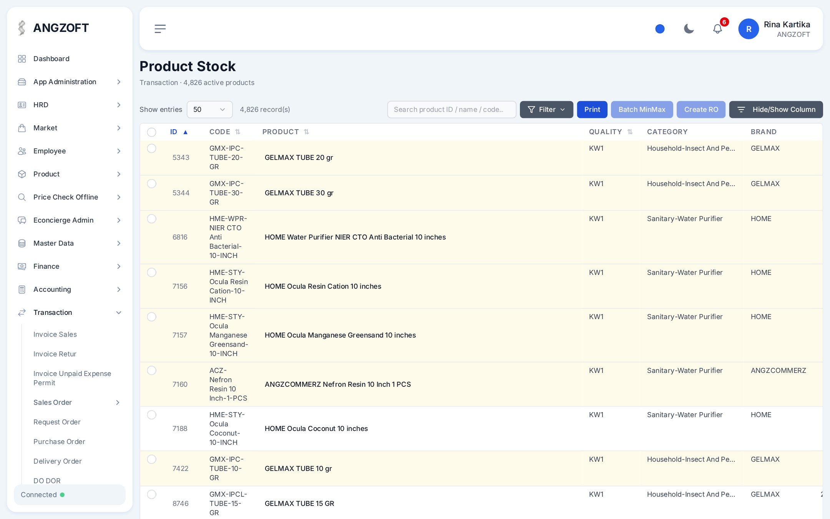Click the HRD ID card icon
Image resolution: width=830 pixels, height=519 pixels.
pyautogui.click(x=22, y=105)
